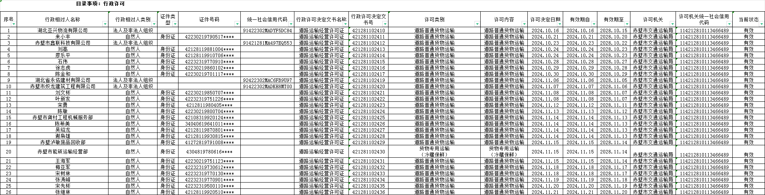The height and width of the screenshot is (195, 765).
Task: Select cell 湖北省永佑建材有限公司
Action: (x=63, y=80)
